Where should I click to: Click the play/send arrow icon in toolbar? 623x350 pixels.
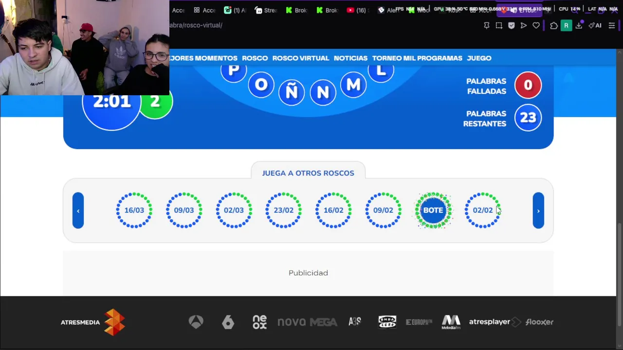pos(524,25)
